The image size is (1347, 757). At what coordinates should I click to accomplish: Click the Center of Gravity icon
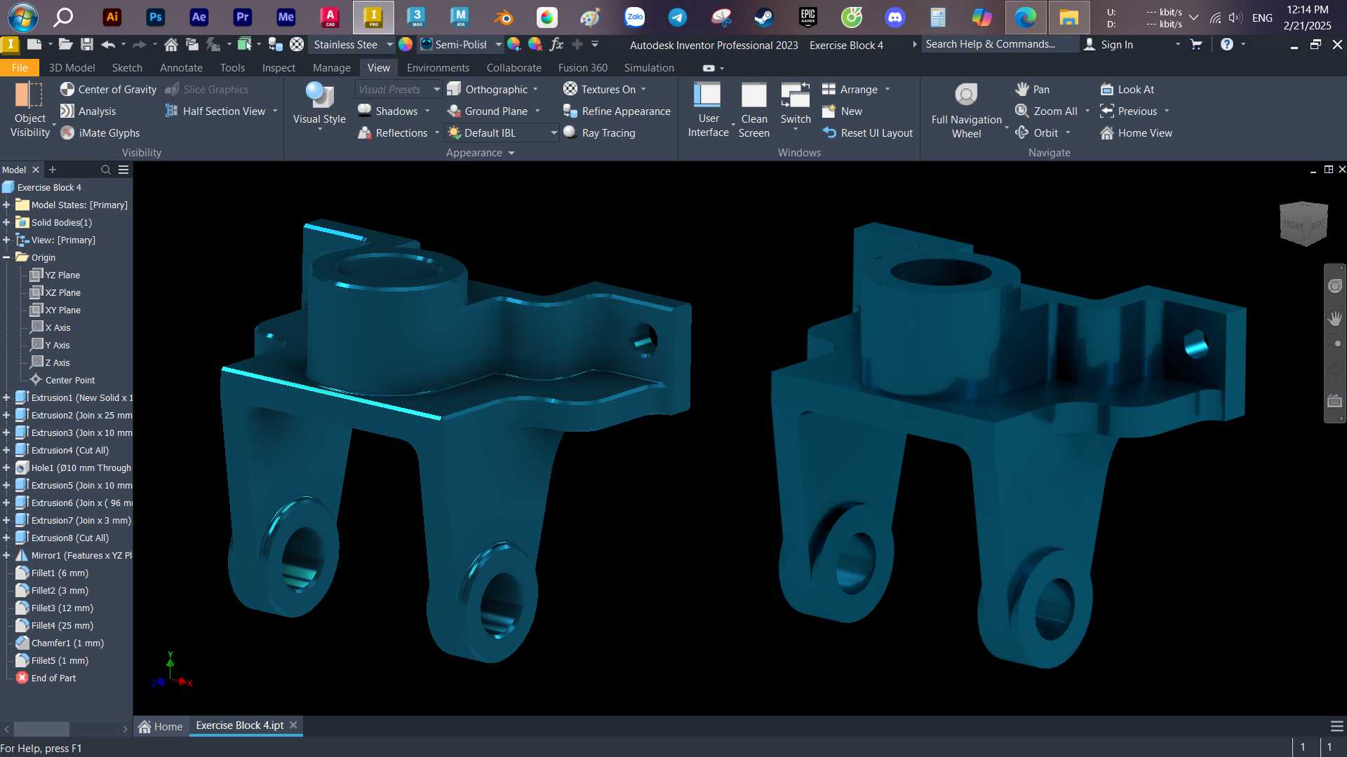coord(67,89)
